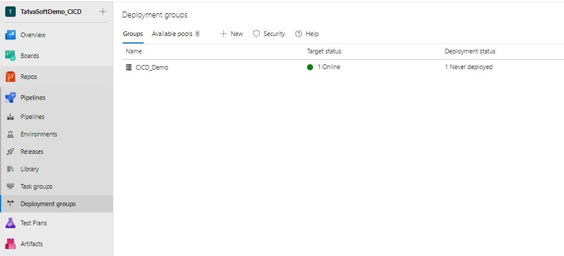Open Environments in the sidebar

point(39,134)
